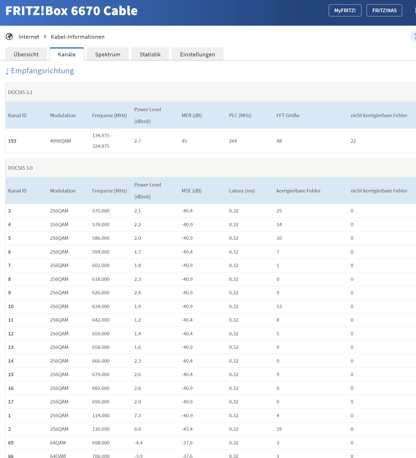This screenshot has height=458, width=416.
Task: Open the Einstellungen tab
Action: click(x=197, y=54)
